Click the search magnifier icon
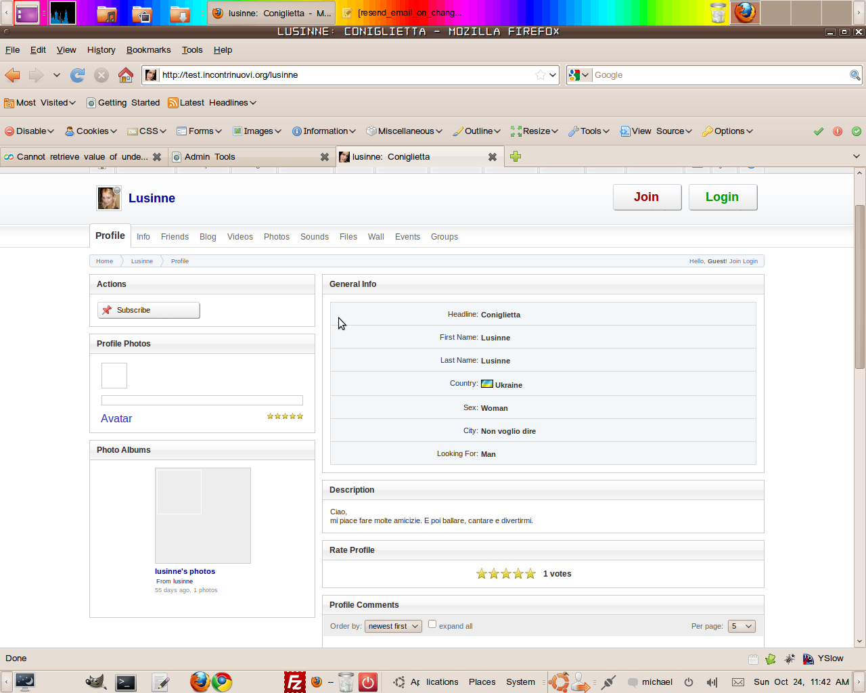The width and height of the screenshot is (866, 693). (855, 75)
